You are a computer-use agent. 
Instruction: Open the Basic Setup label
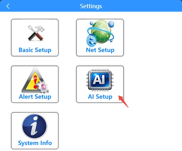(x=35, y=50)
